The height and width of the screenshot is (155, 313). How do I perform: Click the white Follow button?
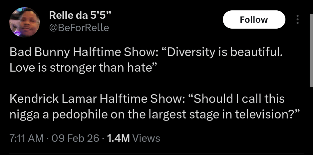pyautogui.click(x=254, y=20)
